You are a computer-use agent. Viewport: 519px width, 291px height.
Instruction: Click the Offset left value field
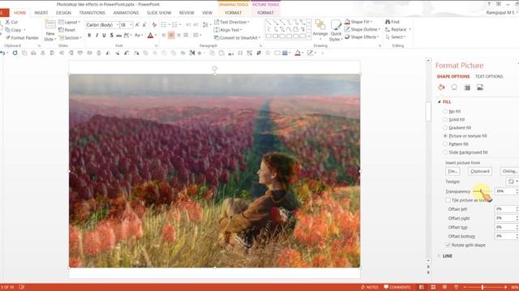(504, 209)
